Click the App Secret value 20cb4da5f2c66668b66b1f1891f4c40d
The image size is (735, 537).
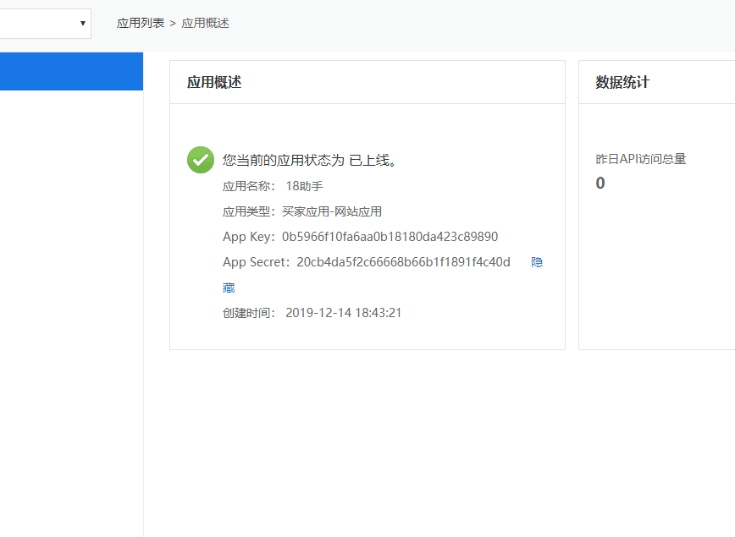(x=404, y=262)
